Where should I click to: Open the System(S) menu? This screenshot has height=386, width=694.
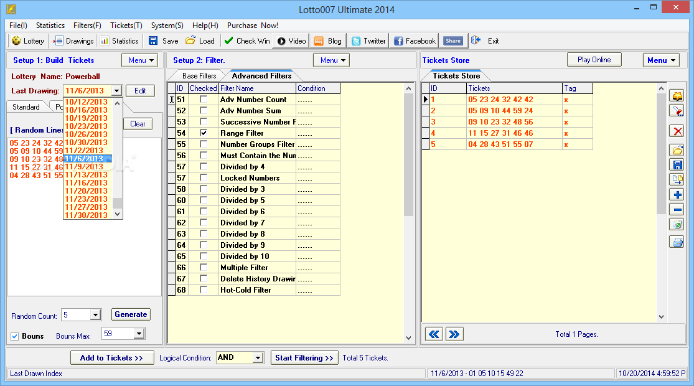tap(167, 26)
